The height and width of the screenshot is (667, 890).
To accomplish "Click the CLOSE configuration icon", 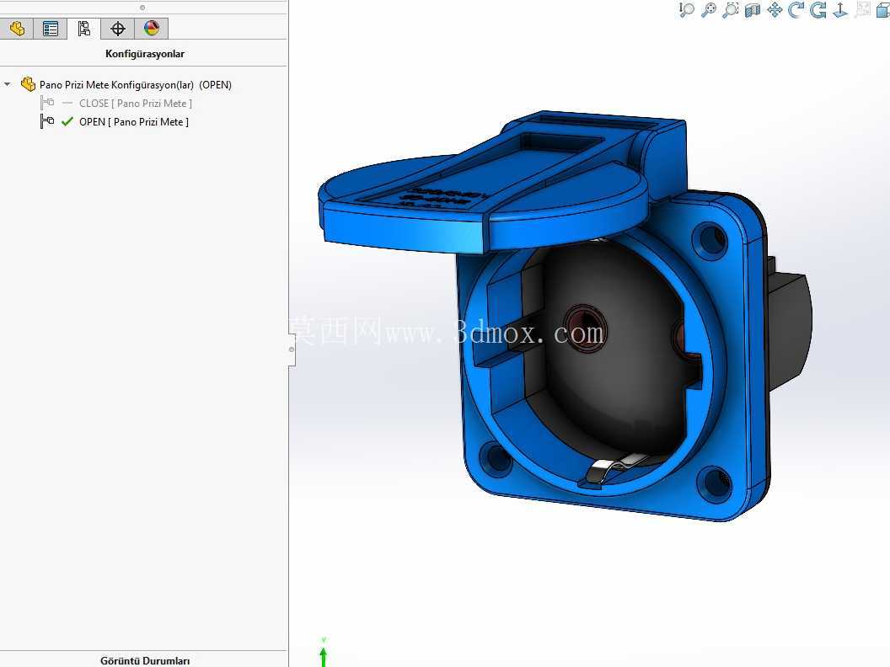I will click(x=47, y=103).
